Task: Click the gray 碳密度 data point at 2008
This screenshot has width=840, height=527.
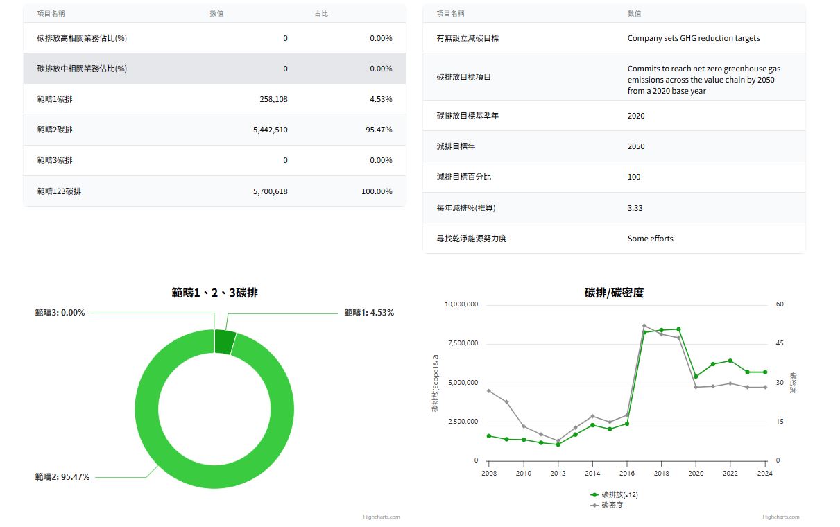Action: click(x=489, y=391)
